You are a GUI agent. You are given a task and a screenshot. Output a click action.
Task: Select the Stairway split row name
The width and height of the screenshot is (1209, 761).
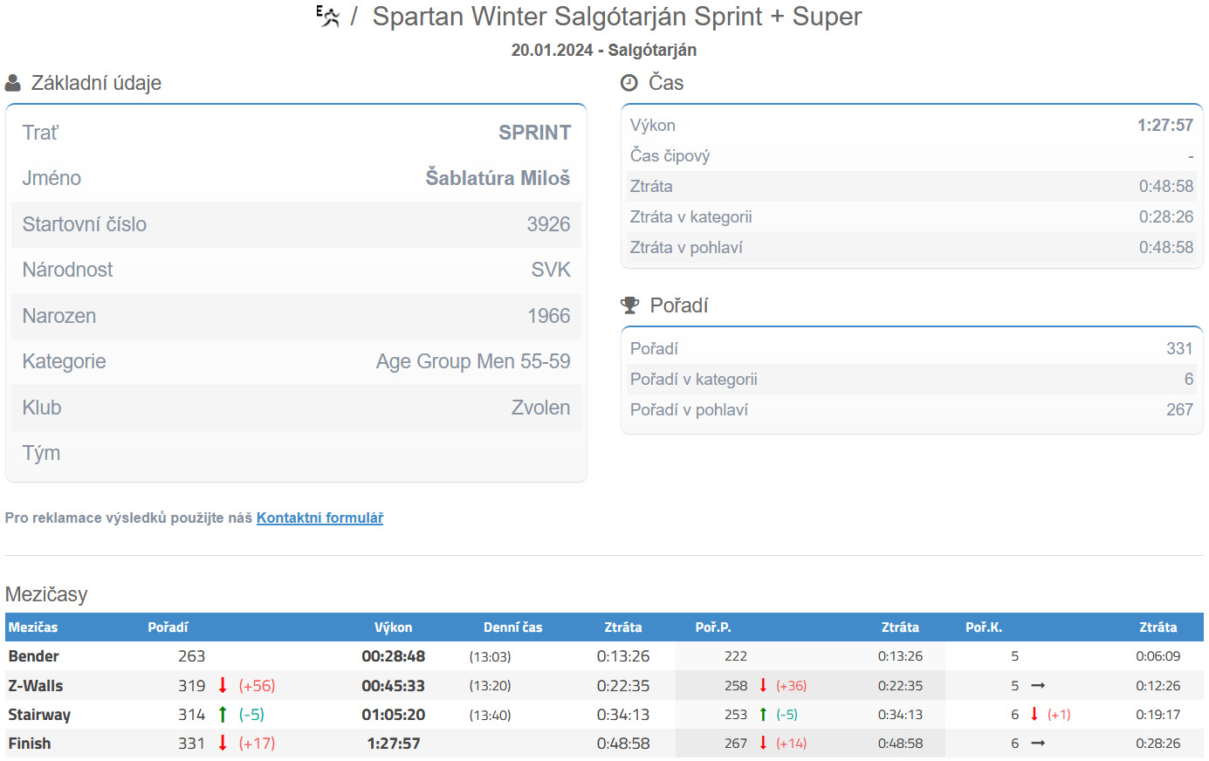(x=39, y=714)
